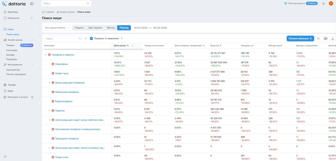Click the sort order icon in table toolbar
This screenshot has width=336, height=161.
pyautogui.click(x=318, y=38)
